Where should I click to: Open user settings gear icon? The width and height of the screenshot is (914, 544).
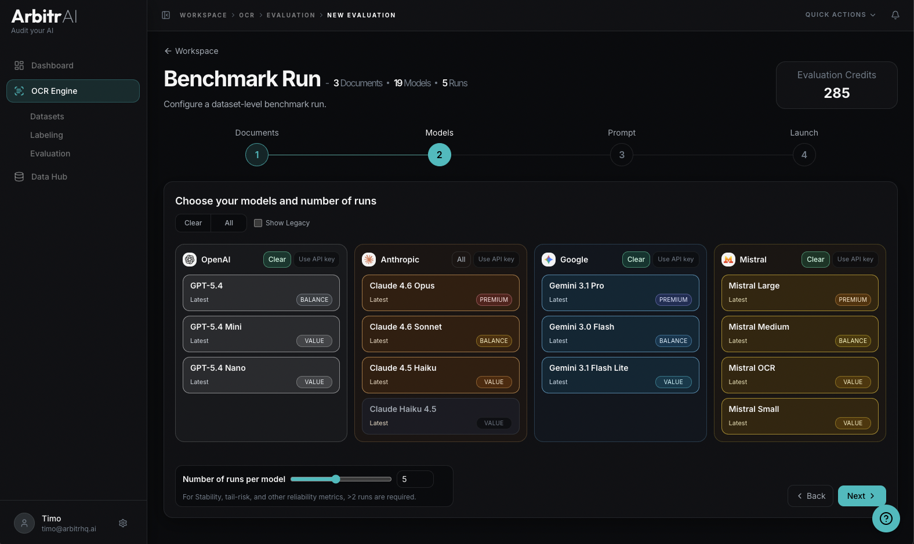click(x=123, y=523)
